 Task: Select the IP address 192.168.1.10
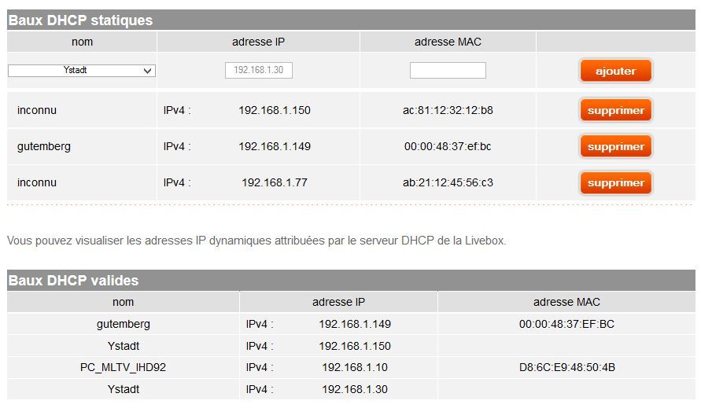click(354, 367)
